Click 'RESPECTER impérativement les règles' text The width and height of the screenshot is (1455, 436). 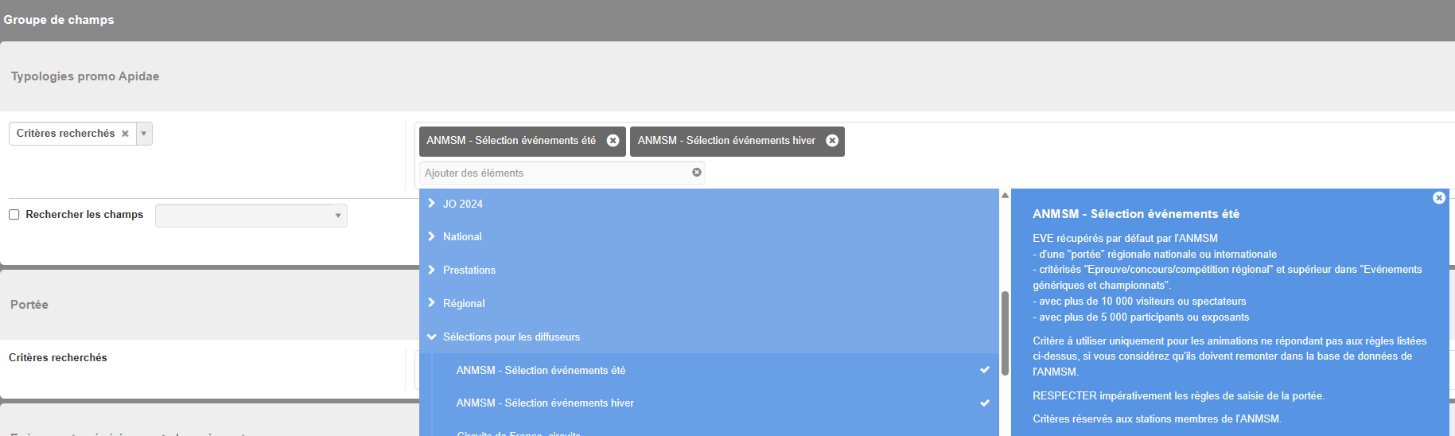[x=1178, y=395]
